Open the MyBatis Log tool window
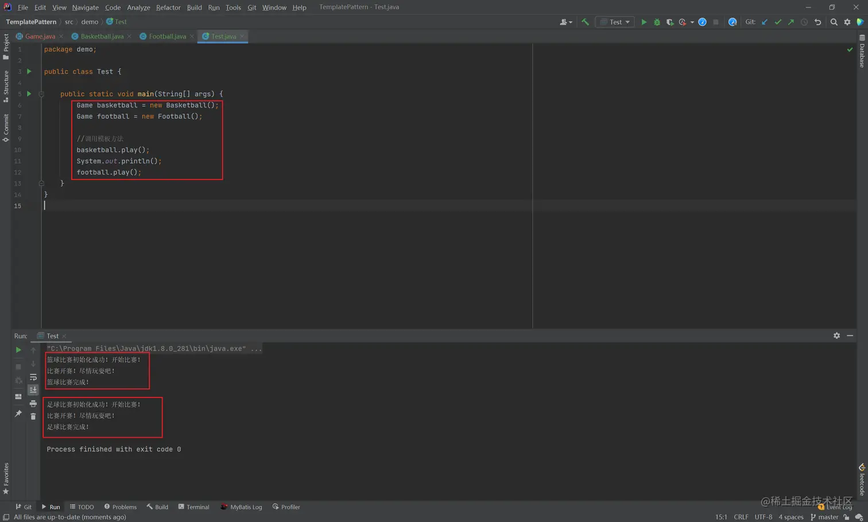The image size is (868, 522). tap(241, 507)
